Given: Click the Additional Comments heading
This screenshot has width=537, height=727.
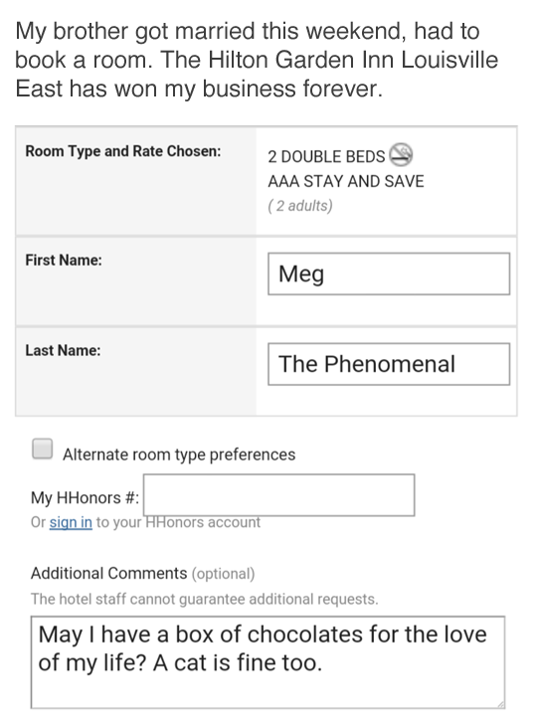Looking at the screenshot, I should click(108, 574).
